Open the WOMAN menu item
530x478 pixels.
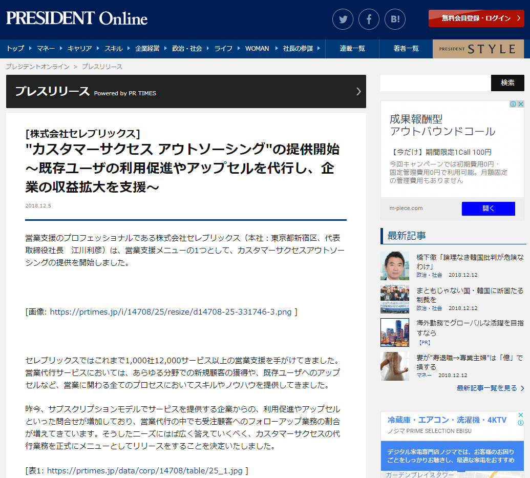[257, 48]
